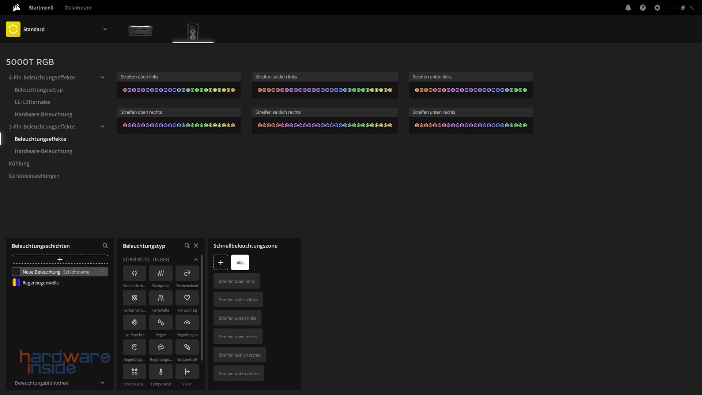Click the search icon in Beleuchtungsschichten panel
The height and width of the screenshot is (395, 702).
(105, 246)
